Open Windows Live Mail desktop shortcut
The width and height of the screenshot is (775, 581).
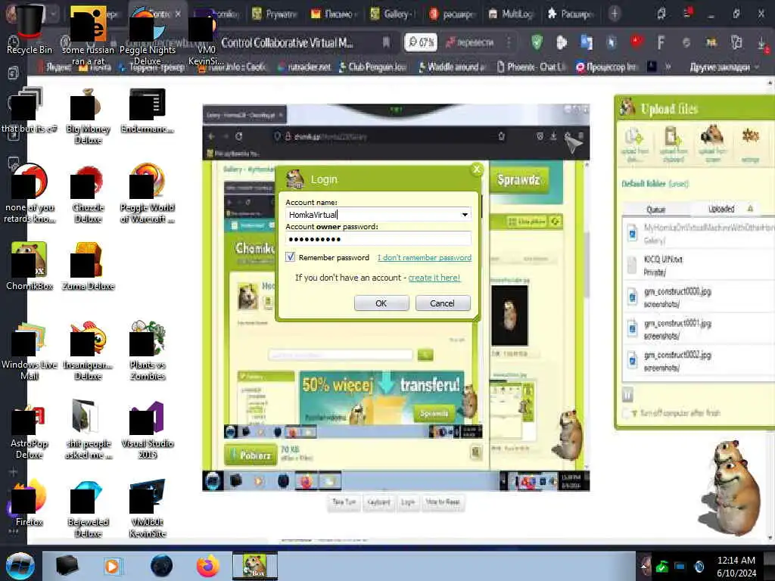[x=30, y=351]
